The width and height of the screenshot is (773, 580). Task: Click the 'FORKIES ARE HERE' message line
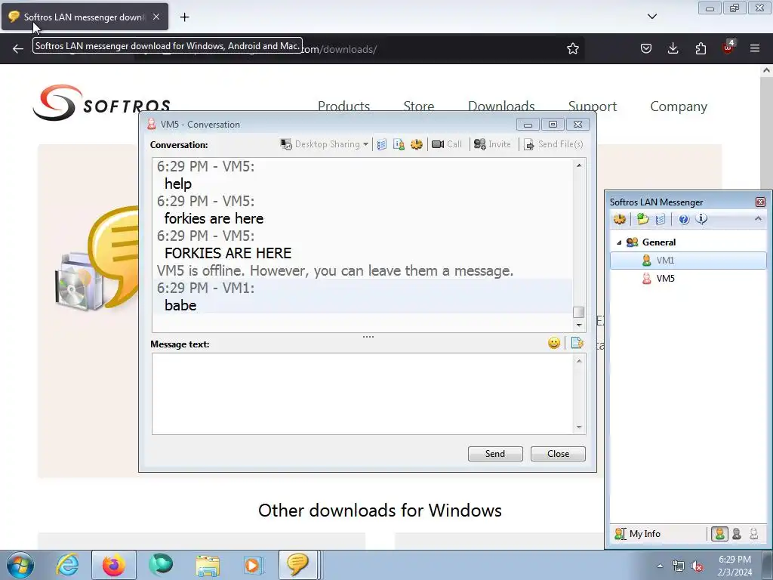tap(228, 253)
